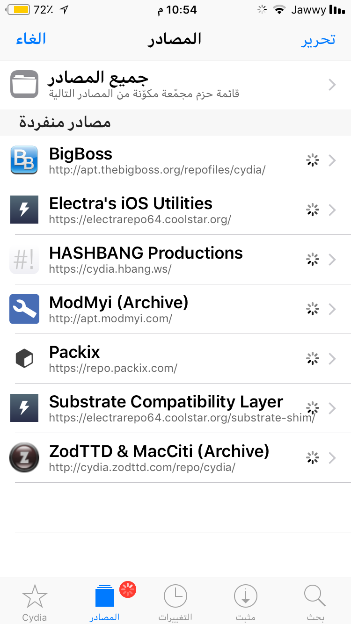Tap the cydia.hbang.ws URL text
The height and width of the screenshot is (624, 351).
(110, 269)
